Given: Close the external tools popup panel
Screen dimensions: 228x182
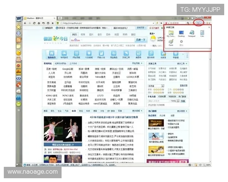Looking at the screenshot, I should (x=209, y=27).
